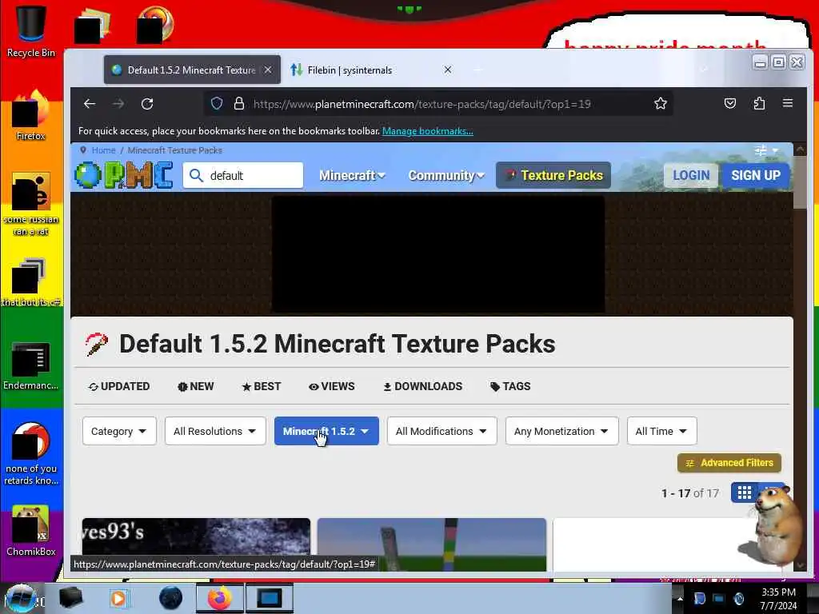This screenshot has height=614, width=819.
Task: Open Advanced Filters button
Action: [729, 463]
